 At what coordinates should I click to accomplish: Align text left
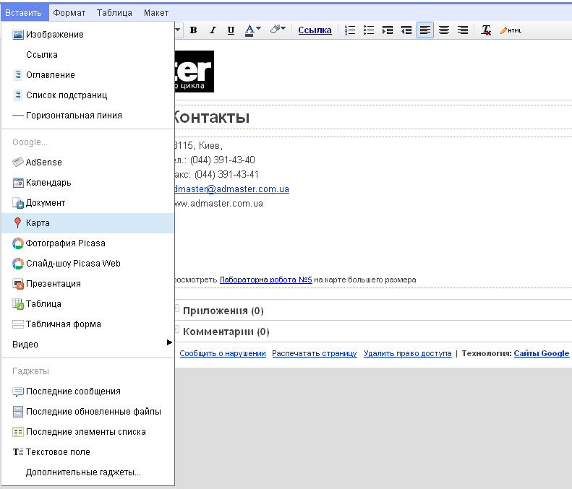(425, 30)
